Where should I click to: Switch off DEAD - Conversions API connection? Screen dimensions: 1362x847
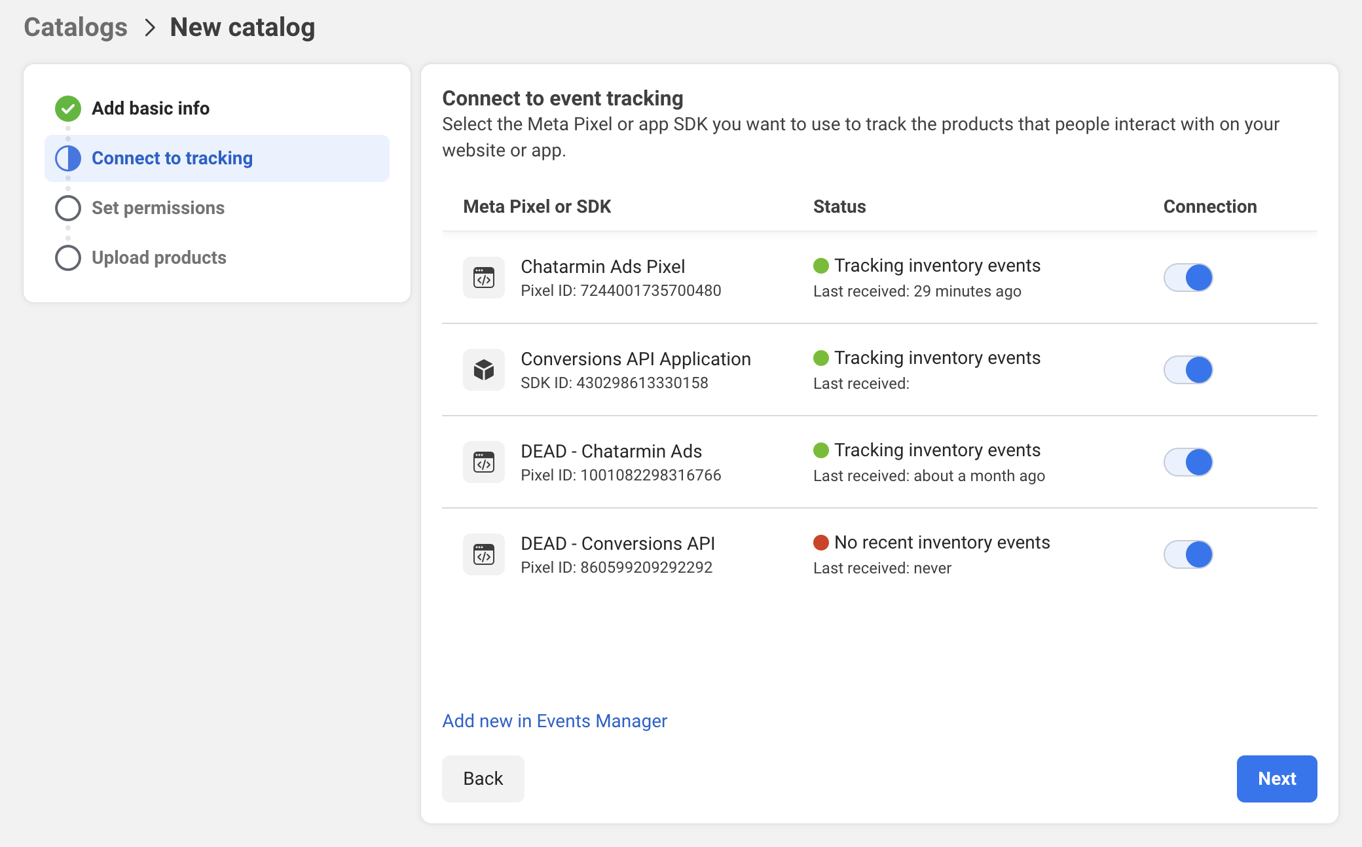1188,554
